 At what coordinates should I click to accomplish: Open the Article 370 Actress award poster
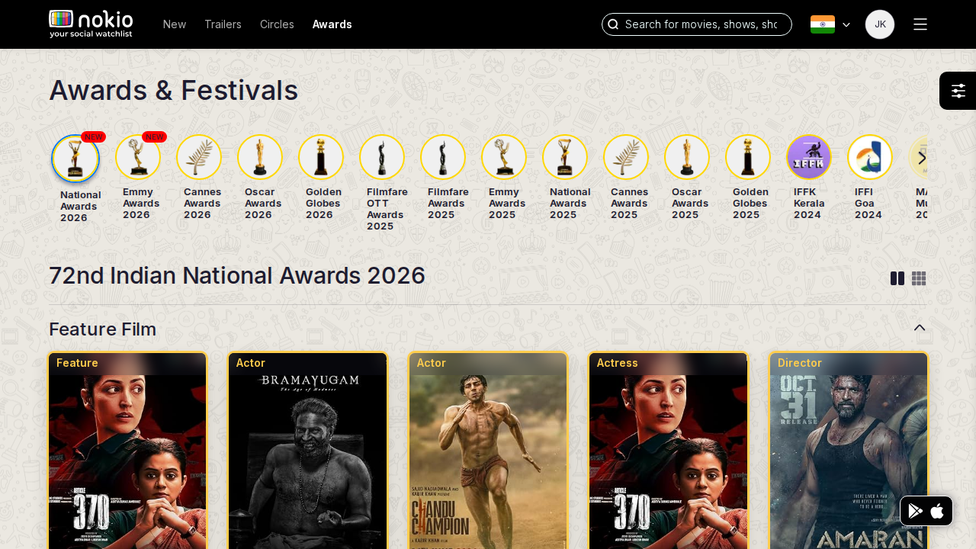[x=668, y=451]
